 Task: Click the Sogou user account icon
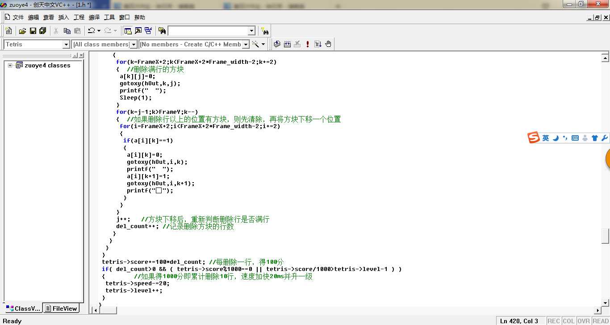585,138
